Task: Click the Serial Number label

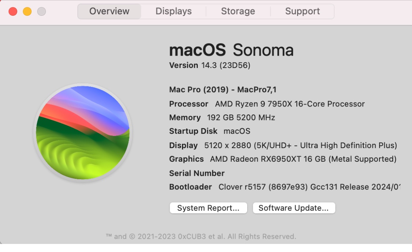Action: point(197,173)
